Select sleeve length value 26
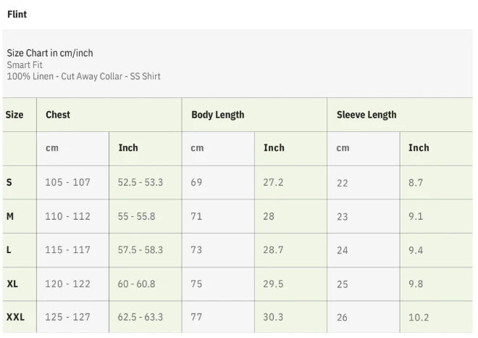 coord(343,317)
